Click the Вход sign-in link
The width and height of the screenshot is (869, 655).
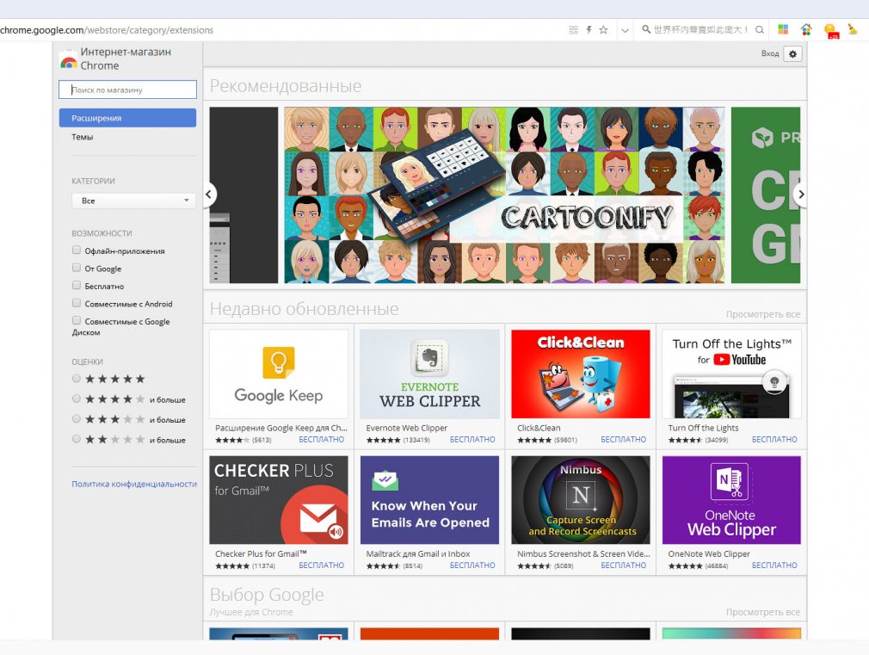pyautogui.click(x=770, y=54)
